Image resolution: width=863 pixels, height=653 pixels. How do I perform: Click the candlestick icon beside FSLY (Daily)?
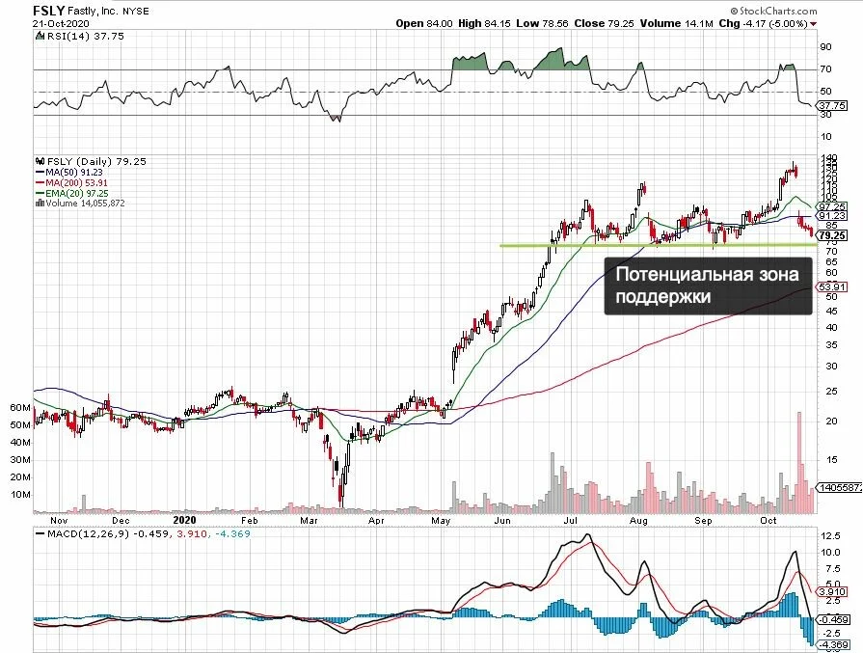click(40, 161)
